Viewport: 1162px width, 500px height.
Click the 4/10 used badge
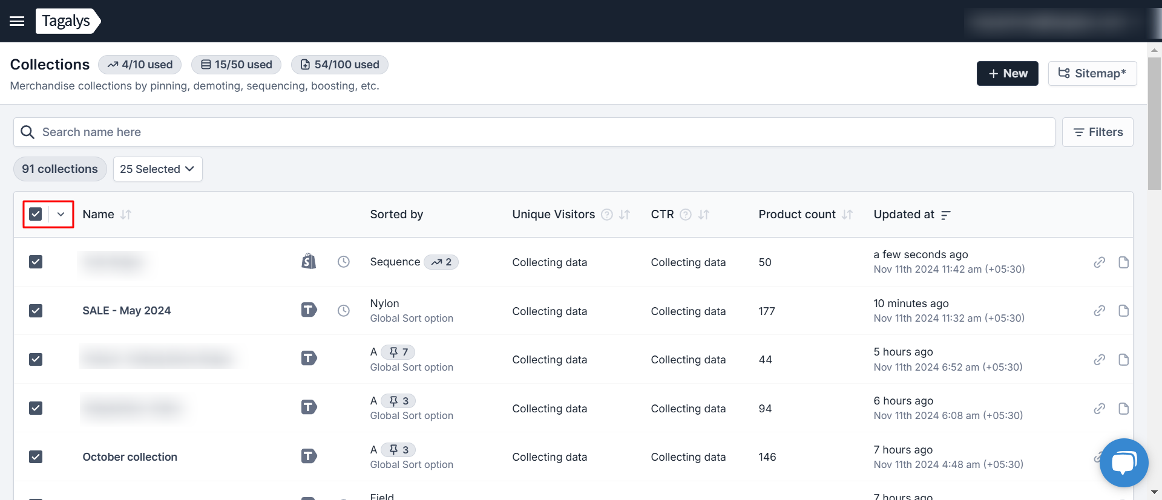click(140, 65)
